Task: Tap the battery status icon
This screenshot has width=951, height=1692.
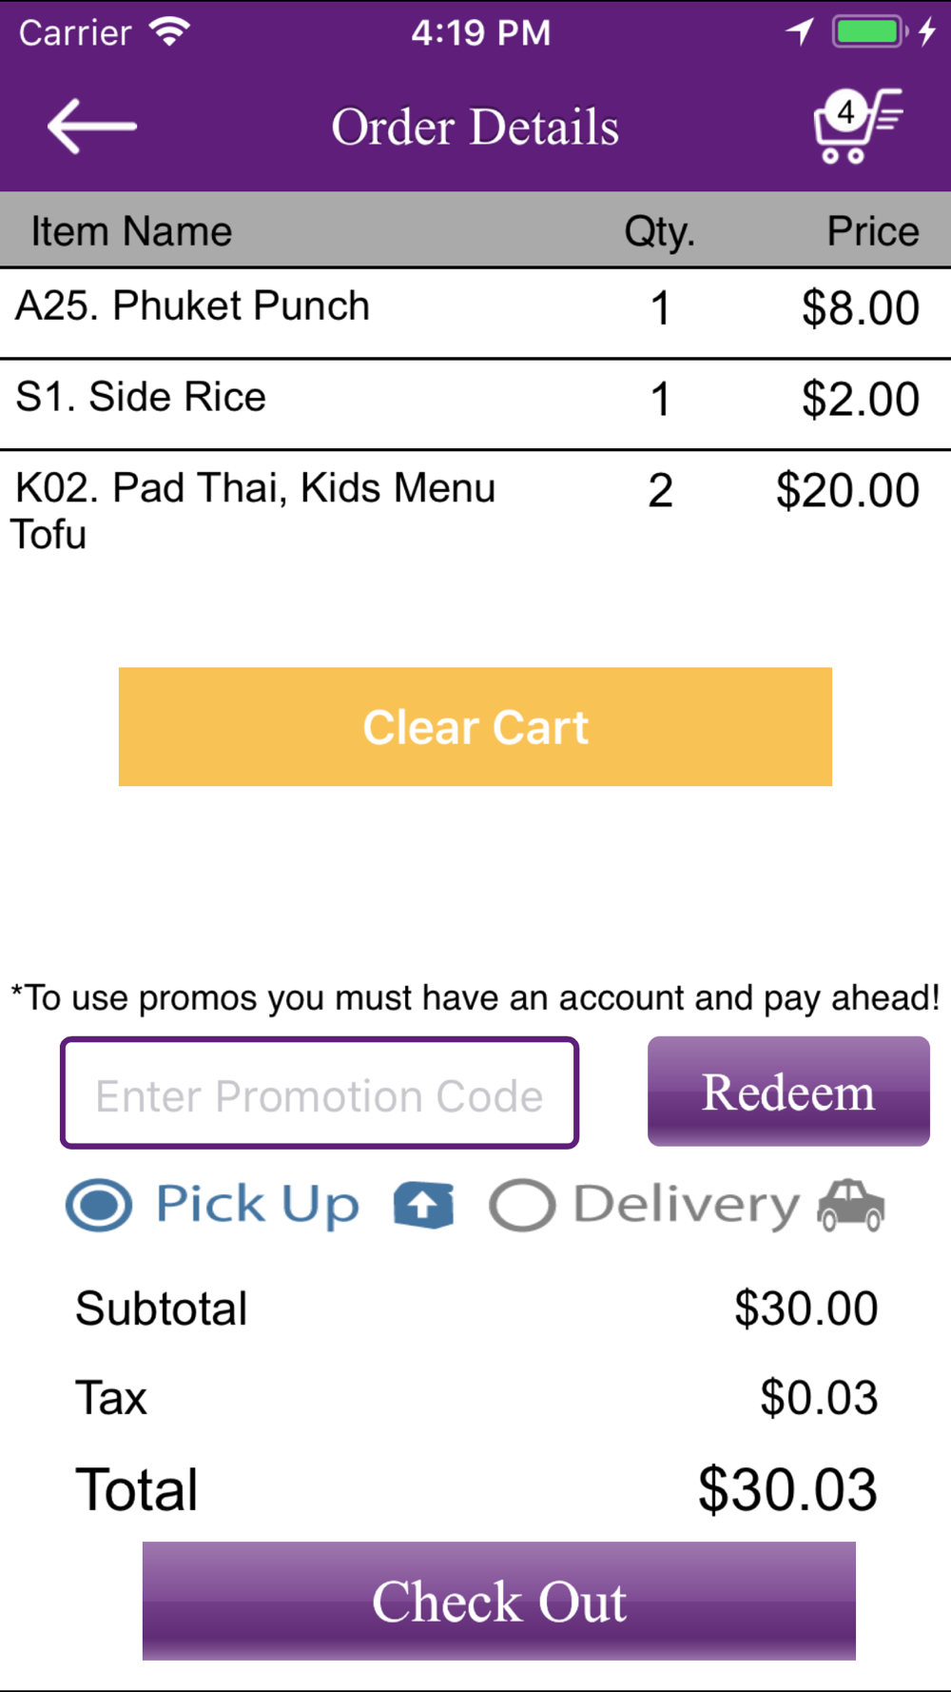Action: tap(869, 32)
